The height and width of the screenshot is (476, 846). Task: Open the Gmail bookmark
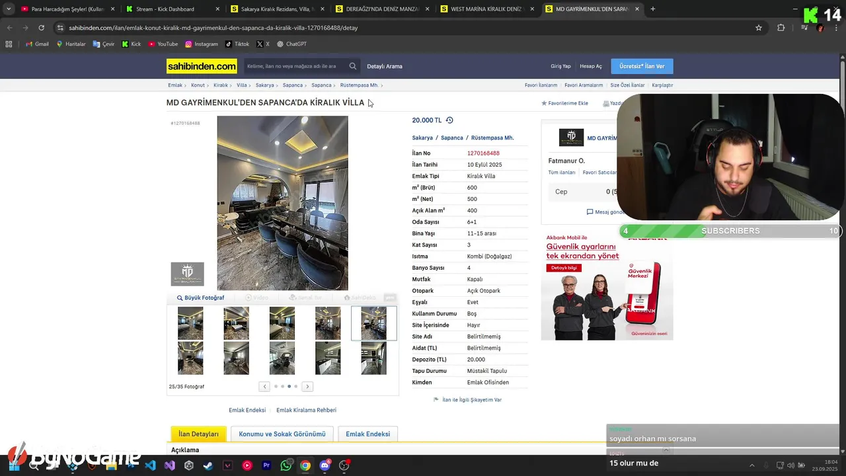tap(37, 44)
